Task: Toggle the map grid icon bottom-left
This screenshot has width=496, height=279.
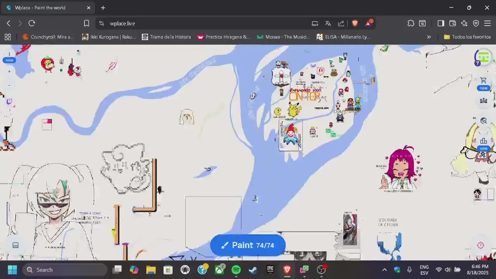Action: 15,245
